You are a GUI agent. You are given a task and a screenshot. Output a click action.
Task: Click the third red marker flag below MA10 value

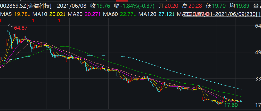(59, 20)
